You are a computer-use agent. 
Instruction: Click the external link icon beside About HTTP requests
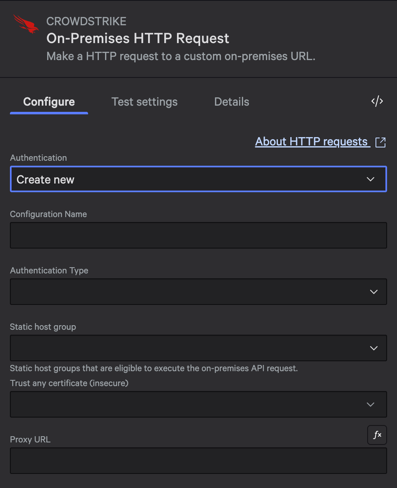[380, 142]
